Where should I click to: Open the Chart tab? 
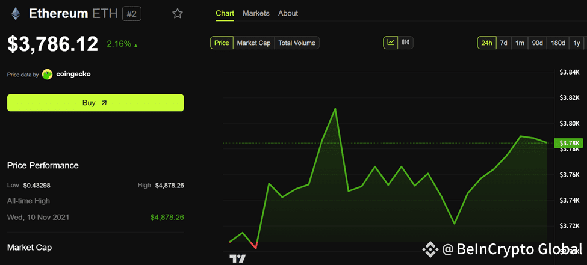point(225,13)
